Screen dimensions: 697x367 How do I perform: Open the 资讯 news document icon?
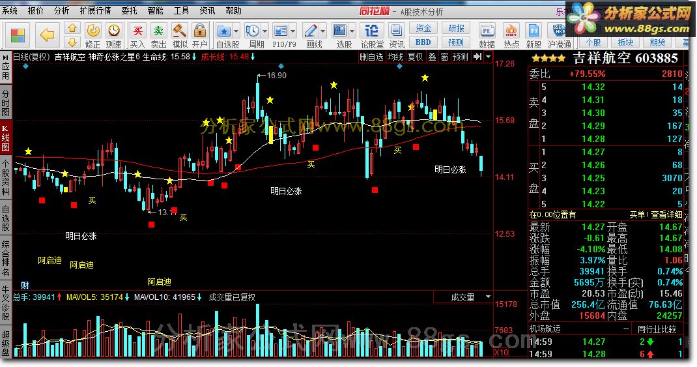tap(396, 31)
